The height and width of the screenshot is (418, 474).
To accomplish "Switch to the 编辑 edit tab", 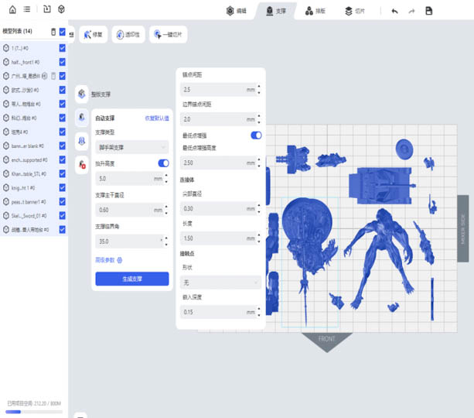I will (x=237, y=11).
